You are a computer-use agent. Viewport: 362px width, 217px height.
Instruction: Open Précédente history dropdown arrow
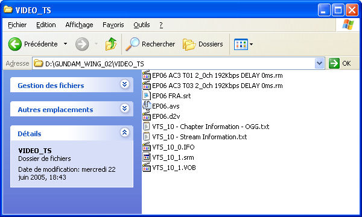coord(65,44)
